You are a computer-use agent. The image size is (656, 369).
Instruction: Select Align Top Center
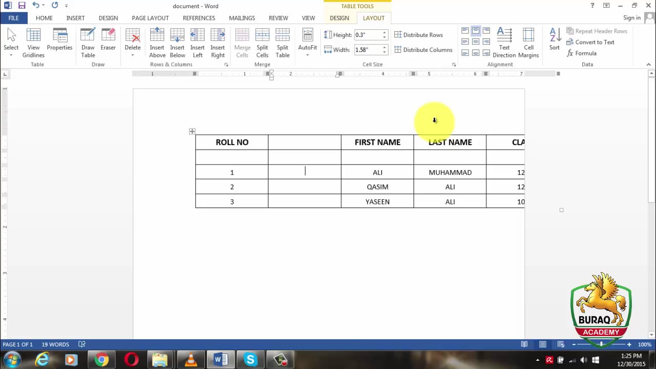476,31
